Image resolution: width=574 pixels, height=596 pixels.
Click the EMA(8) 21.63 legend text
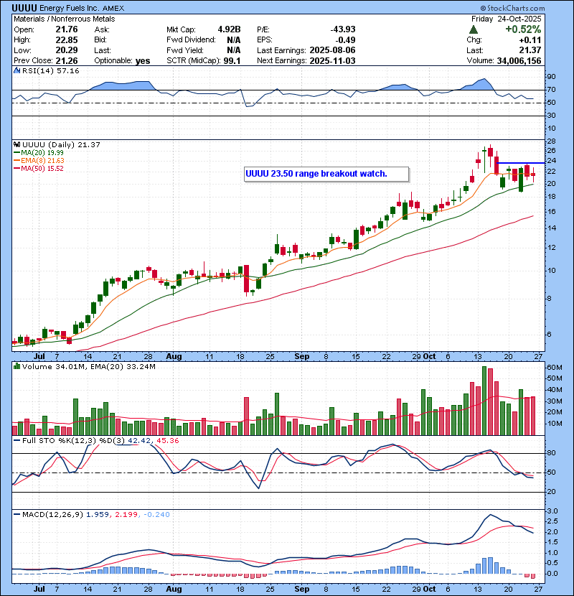(x=42, y=161)
